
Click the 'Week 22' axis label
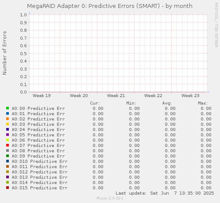(x=153, y=96)
